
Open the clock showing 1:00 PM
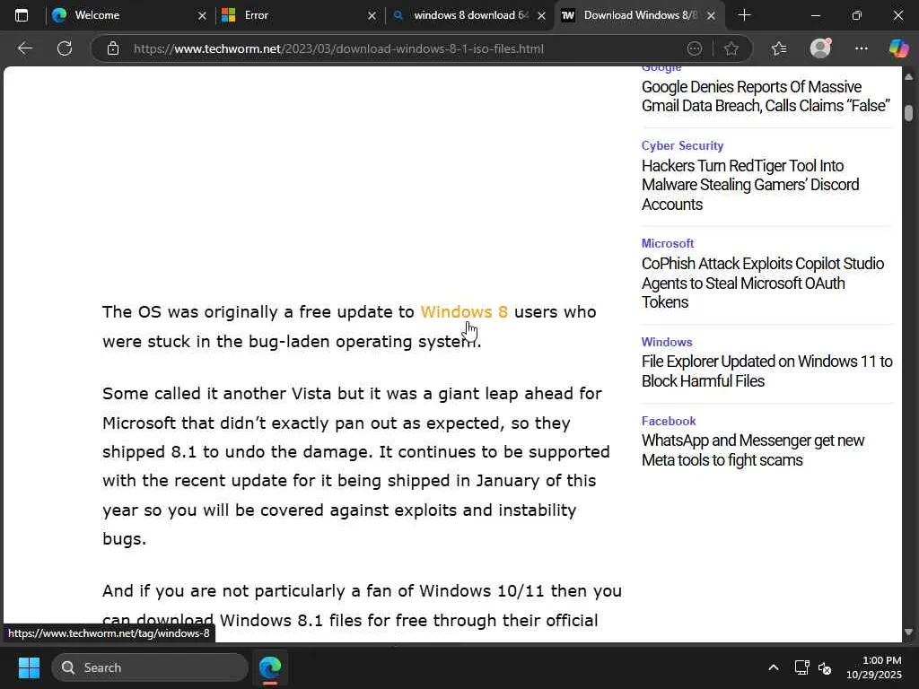click(x=874, y=667)
